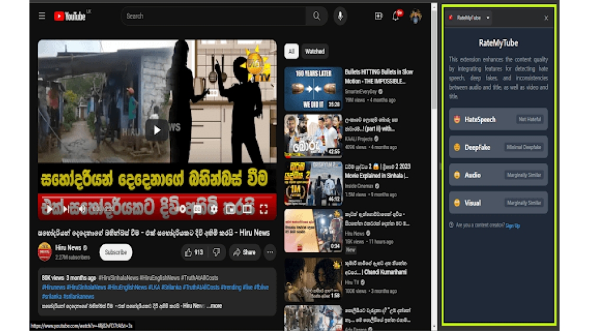The height and width of the screenshot is (331, 589).
Task: Click the content creator Sign Up link
Action: [512, 226]
